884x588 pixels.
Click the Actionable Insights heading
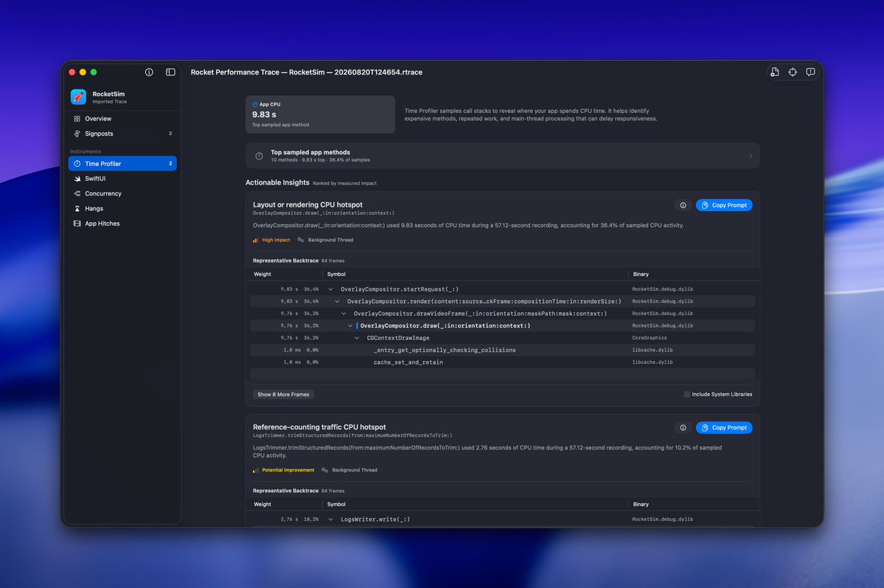277,182
